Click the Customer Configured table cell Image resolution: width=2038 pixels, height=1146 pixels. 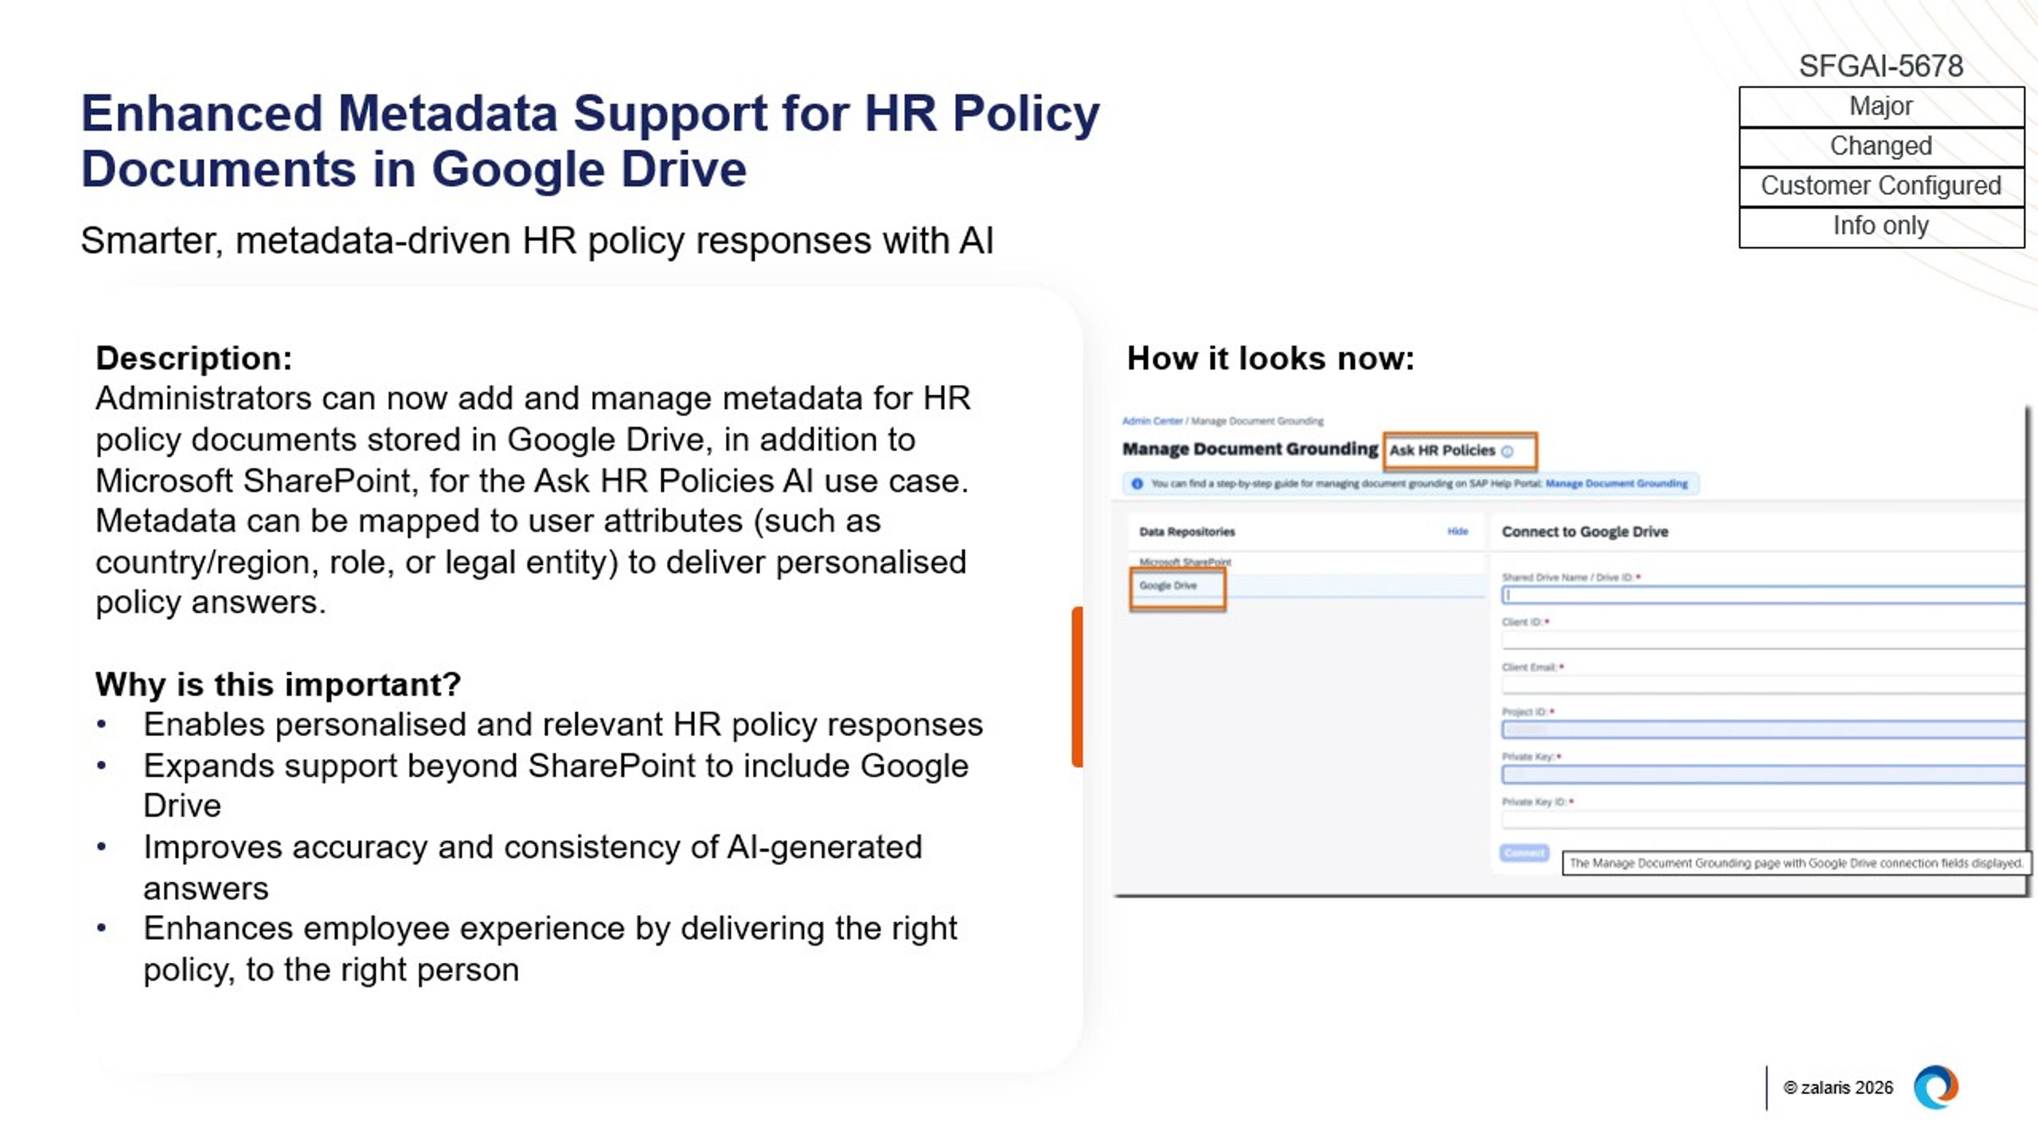click(x=1880, y=187)
